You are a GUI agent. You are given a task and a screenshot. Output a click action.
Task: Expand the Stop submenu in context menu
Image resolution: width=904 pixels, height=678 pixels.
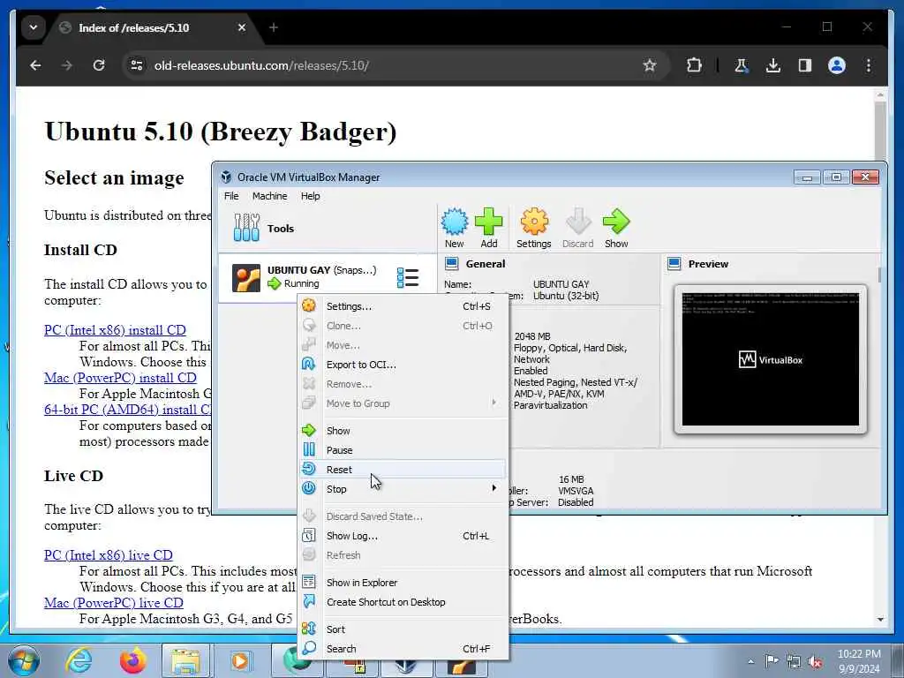click(x=403, y=489)
